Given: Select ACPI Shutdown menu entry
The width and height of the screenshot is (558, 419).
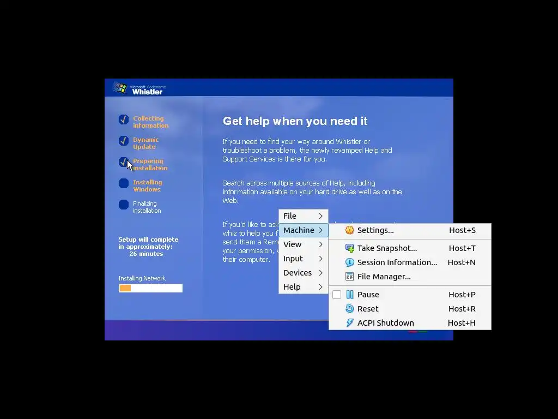Looking at the screenshot, I should (x=410, y=323).
